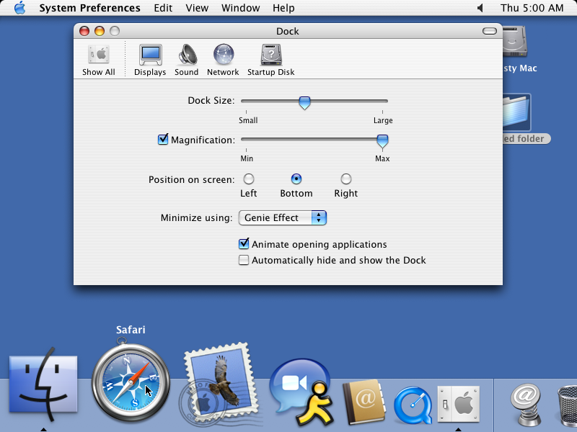Open Startup Disk preferences icon

270,58
